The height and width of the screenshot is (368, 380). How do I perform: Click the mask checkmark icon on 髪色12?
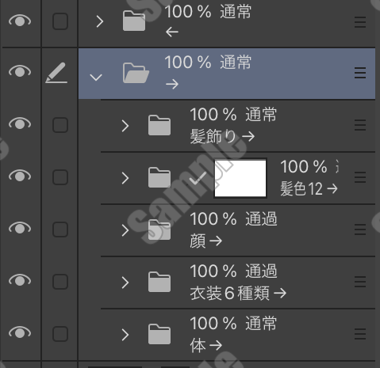(x=198, y=178)
